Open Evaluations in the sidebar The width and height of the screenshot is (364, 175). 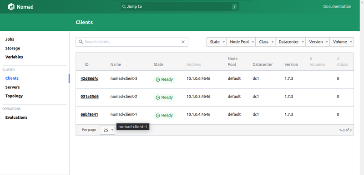tap(16, 117)
